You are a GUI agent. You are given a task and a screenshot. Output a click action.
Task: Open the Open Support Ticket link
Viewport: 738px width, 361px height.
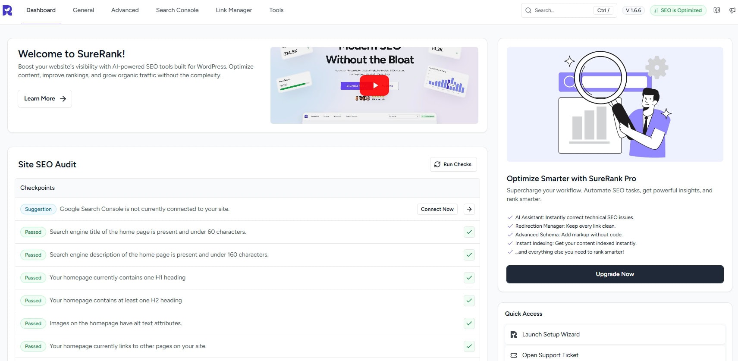coord(615,355)
